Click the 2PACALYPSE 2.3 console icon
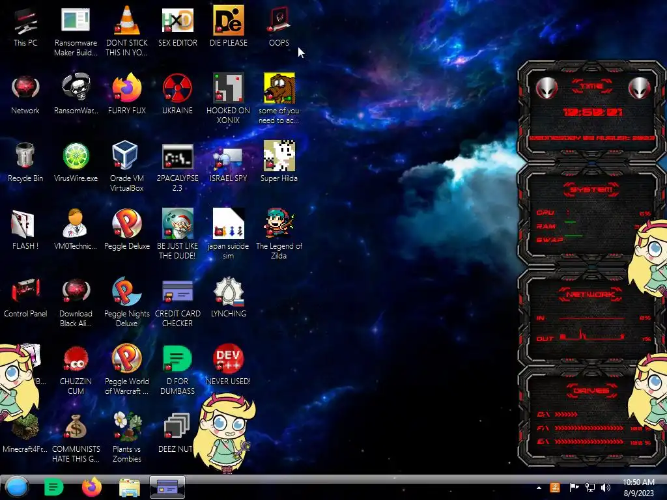667x500 pixels. coord(177,156)
